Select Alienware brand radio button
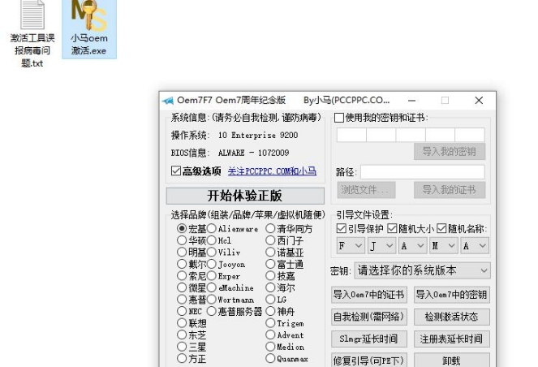Image resolution: width=538 pixels, height=367 pixels. click(x=212, y=228)
